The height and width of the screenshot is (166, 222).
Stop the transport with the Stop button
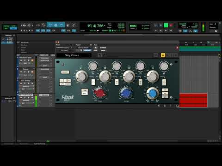pos(160,25)
